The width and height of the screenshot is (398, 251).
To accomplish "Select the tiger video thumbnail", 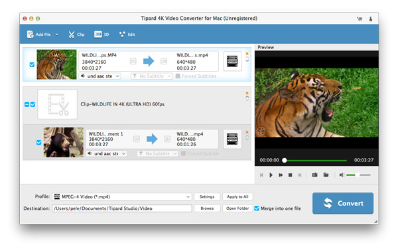I will 56,64.
